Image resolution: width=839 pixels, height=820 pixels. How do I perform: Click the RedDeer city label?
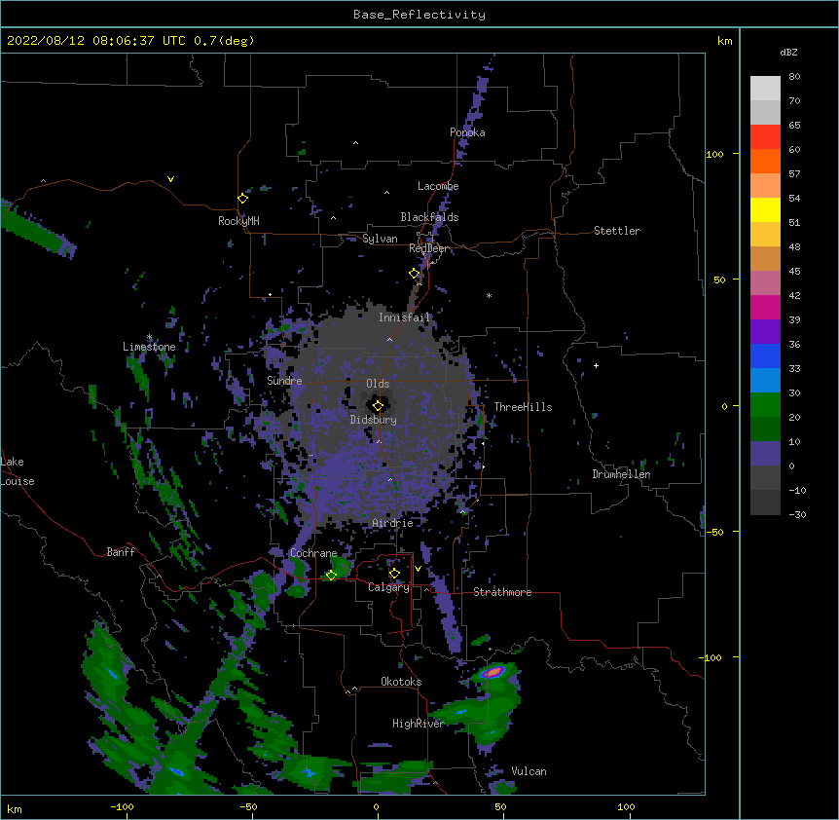[429, 248]
